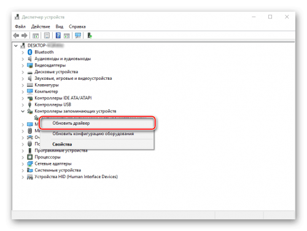307x231 pixels.
Task: Expand the Bluetooth category
Action: point(23,52)
